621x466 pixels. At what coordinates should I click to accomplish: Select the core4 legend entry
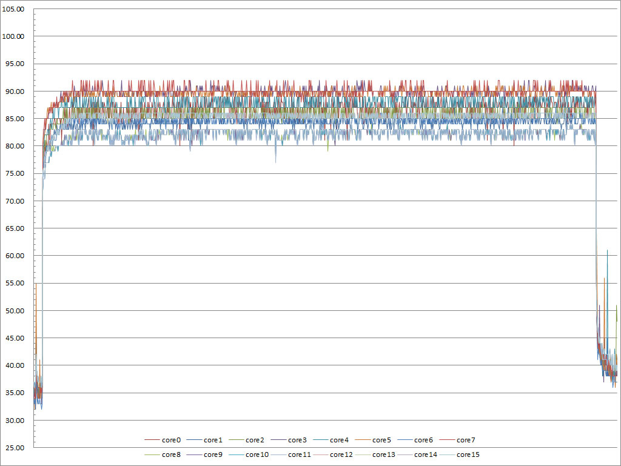[x=331, y=440]
